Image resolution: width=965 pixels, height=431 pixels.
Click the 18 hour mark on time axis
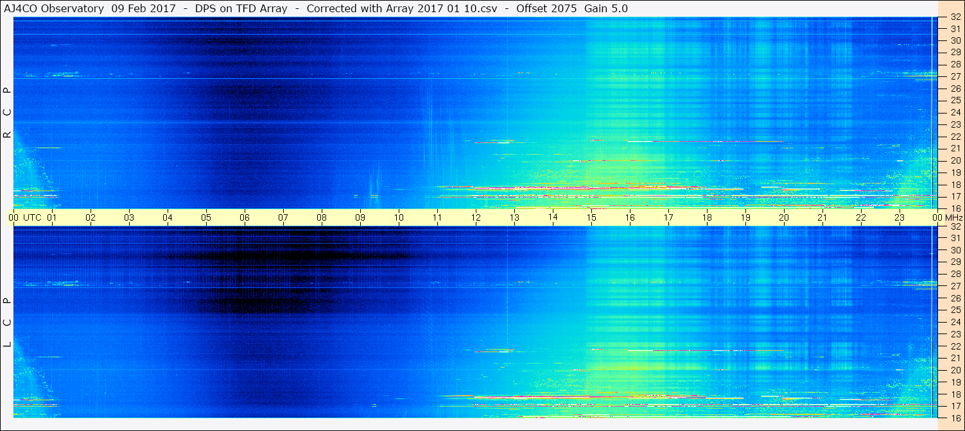click(707, 217)
